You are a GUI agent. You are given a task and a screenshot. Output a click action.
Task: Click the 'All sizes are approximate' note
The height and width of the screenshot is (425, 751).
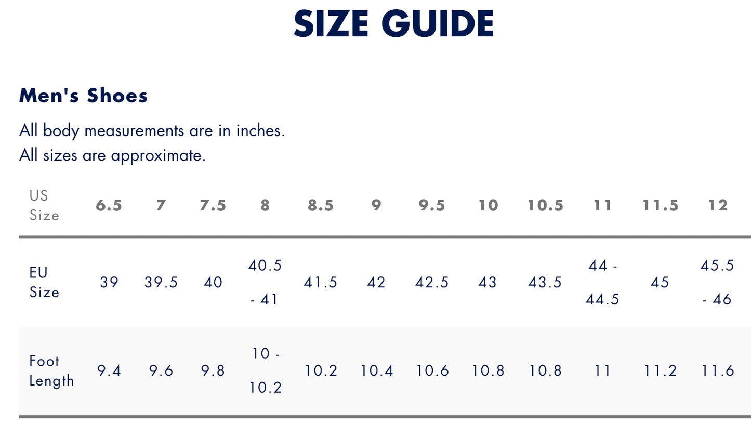coord(112,155)
